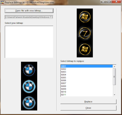122x115 pixels.
Task: Click the gold 7 orb in the middle
Action: pos(85,33)
